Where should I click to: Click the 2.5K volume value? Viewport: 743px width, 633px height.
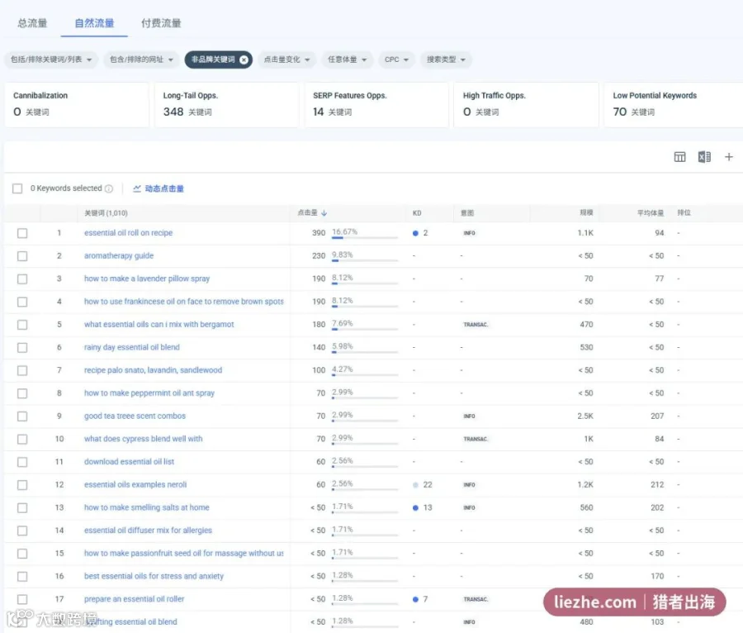tap(585, 416)
